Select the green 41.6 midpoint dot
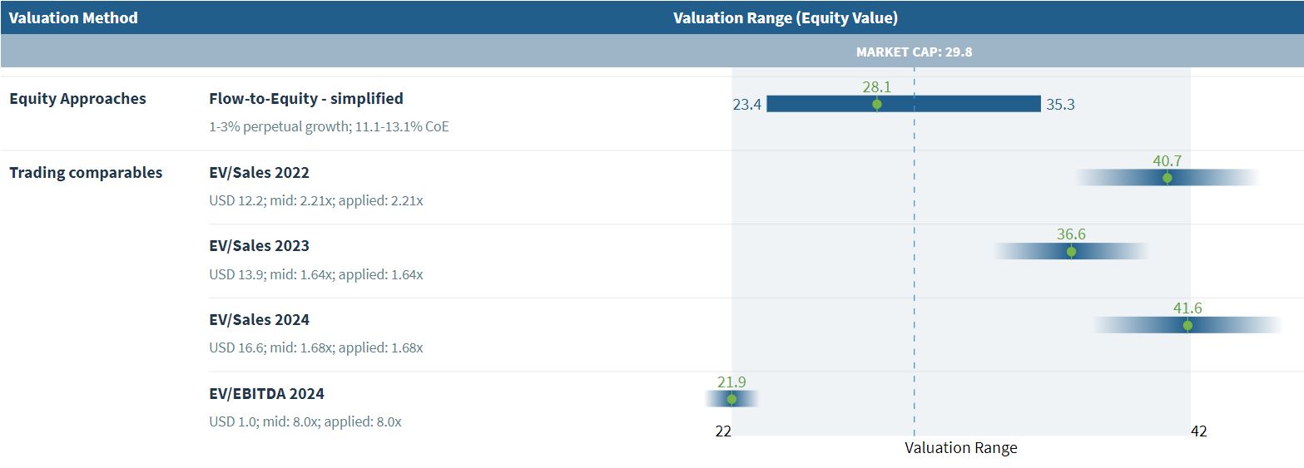The width and height of the screenshot is (1304, 468). [1187, 325]
